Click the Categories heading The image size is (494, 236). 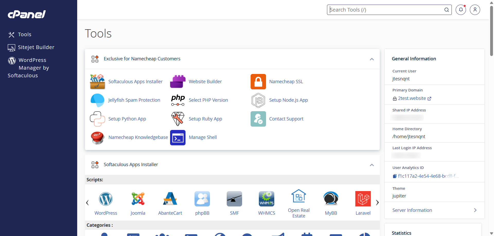[x=100, y=225]
